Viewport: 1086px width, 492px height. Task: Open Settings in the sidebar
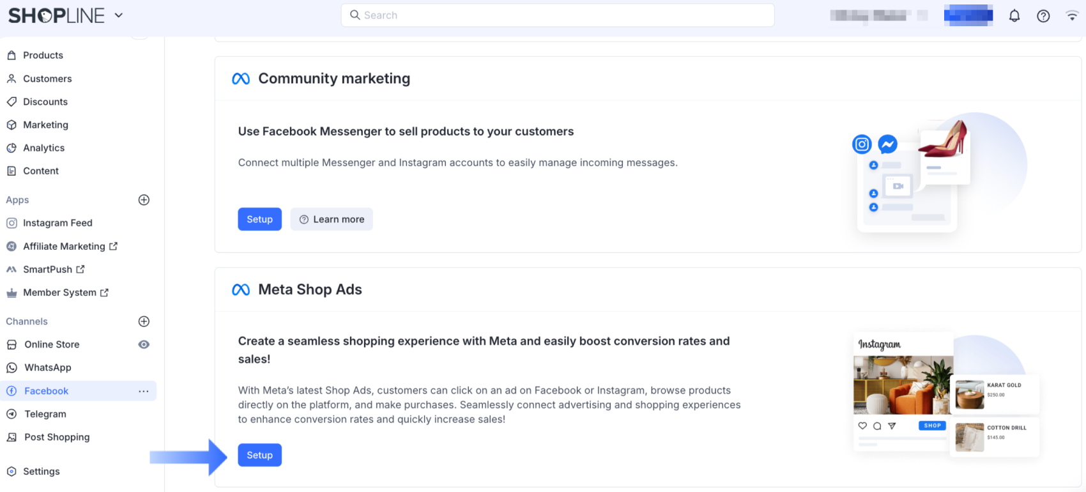pos(41,472)
